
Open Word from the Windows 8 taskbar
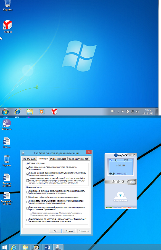tap(47, 247)
